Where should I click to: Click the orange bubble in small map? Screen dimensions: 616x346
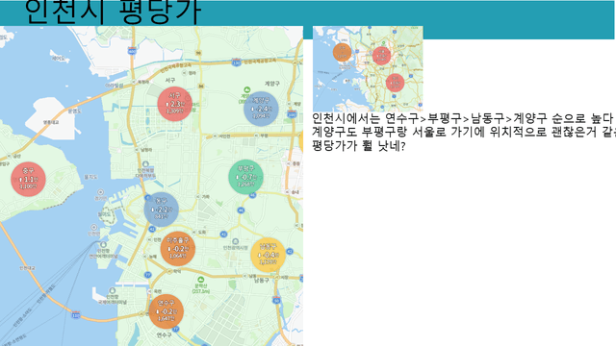point(343,53)
